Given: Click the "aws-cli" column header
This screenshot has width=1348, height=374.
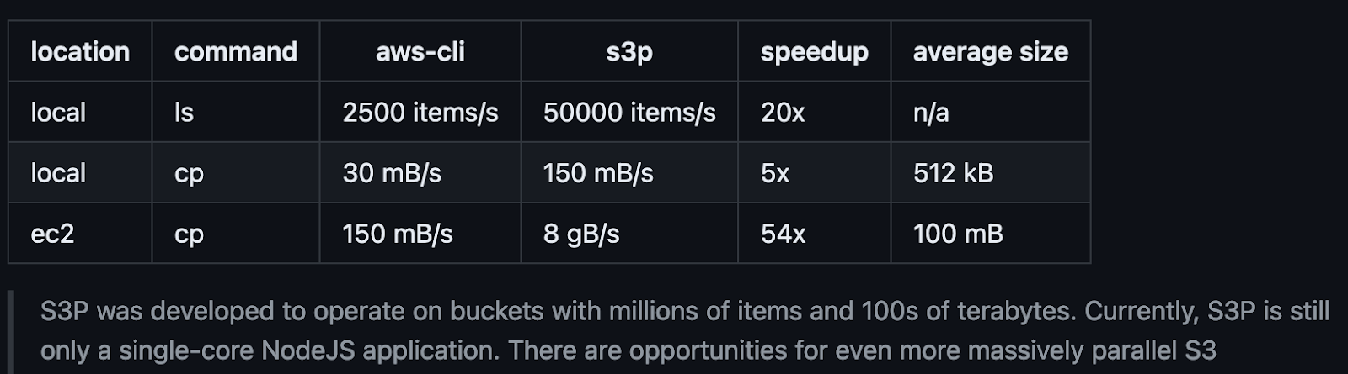Looking at the screenshot, I should point(420,52).
